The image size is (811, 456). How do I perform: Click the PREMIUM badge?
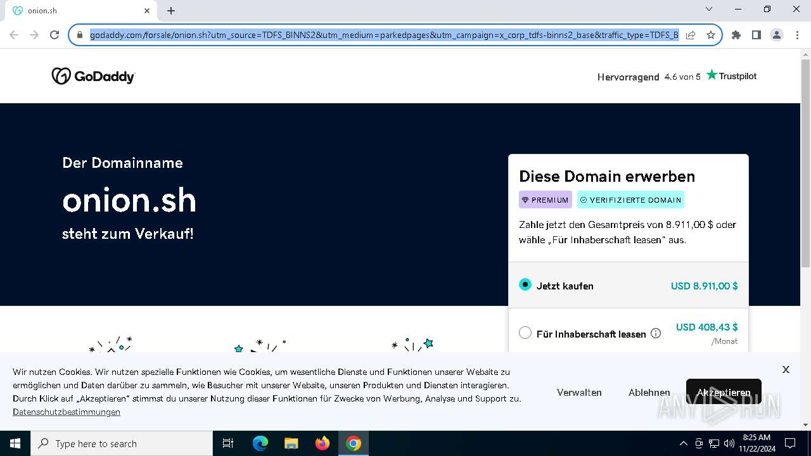click(546, 199)
